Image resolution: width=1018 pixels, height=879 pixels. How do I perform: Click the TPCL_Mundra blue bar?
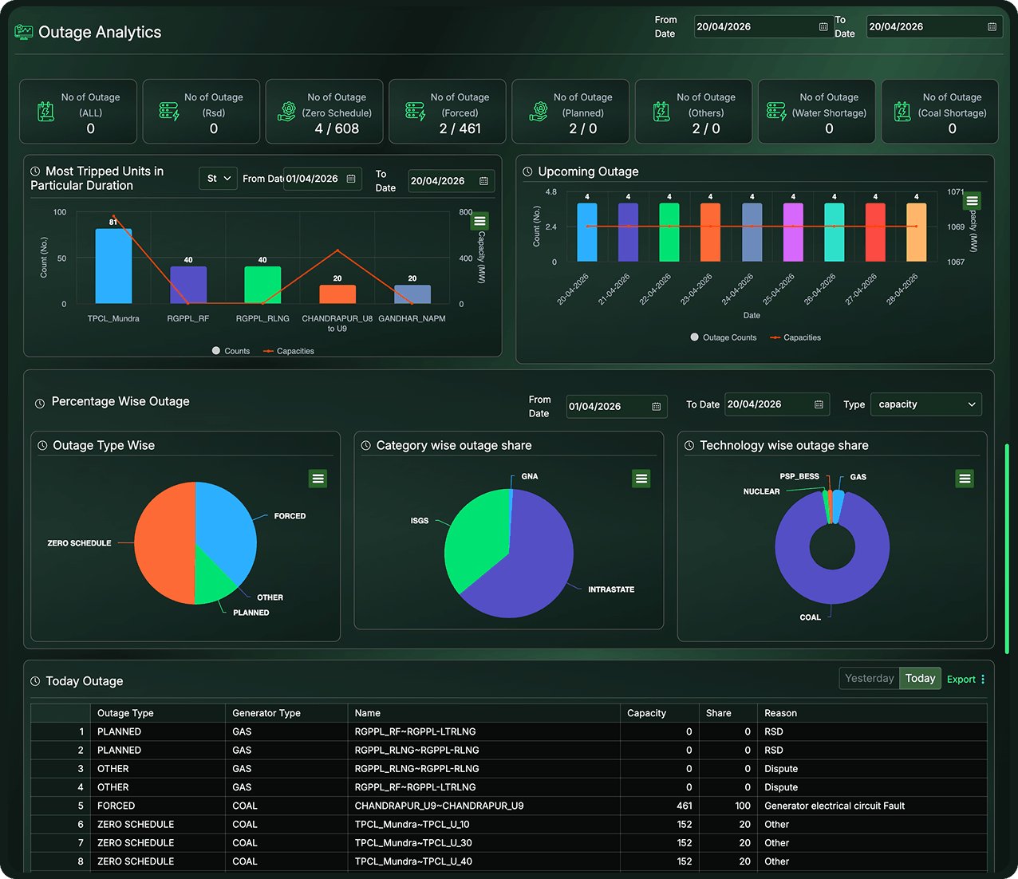click(113, 266)
